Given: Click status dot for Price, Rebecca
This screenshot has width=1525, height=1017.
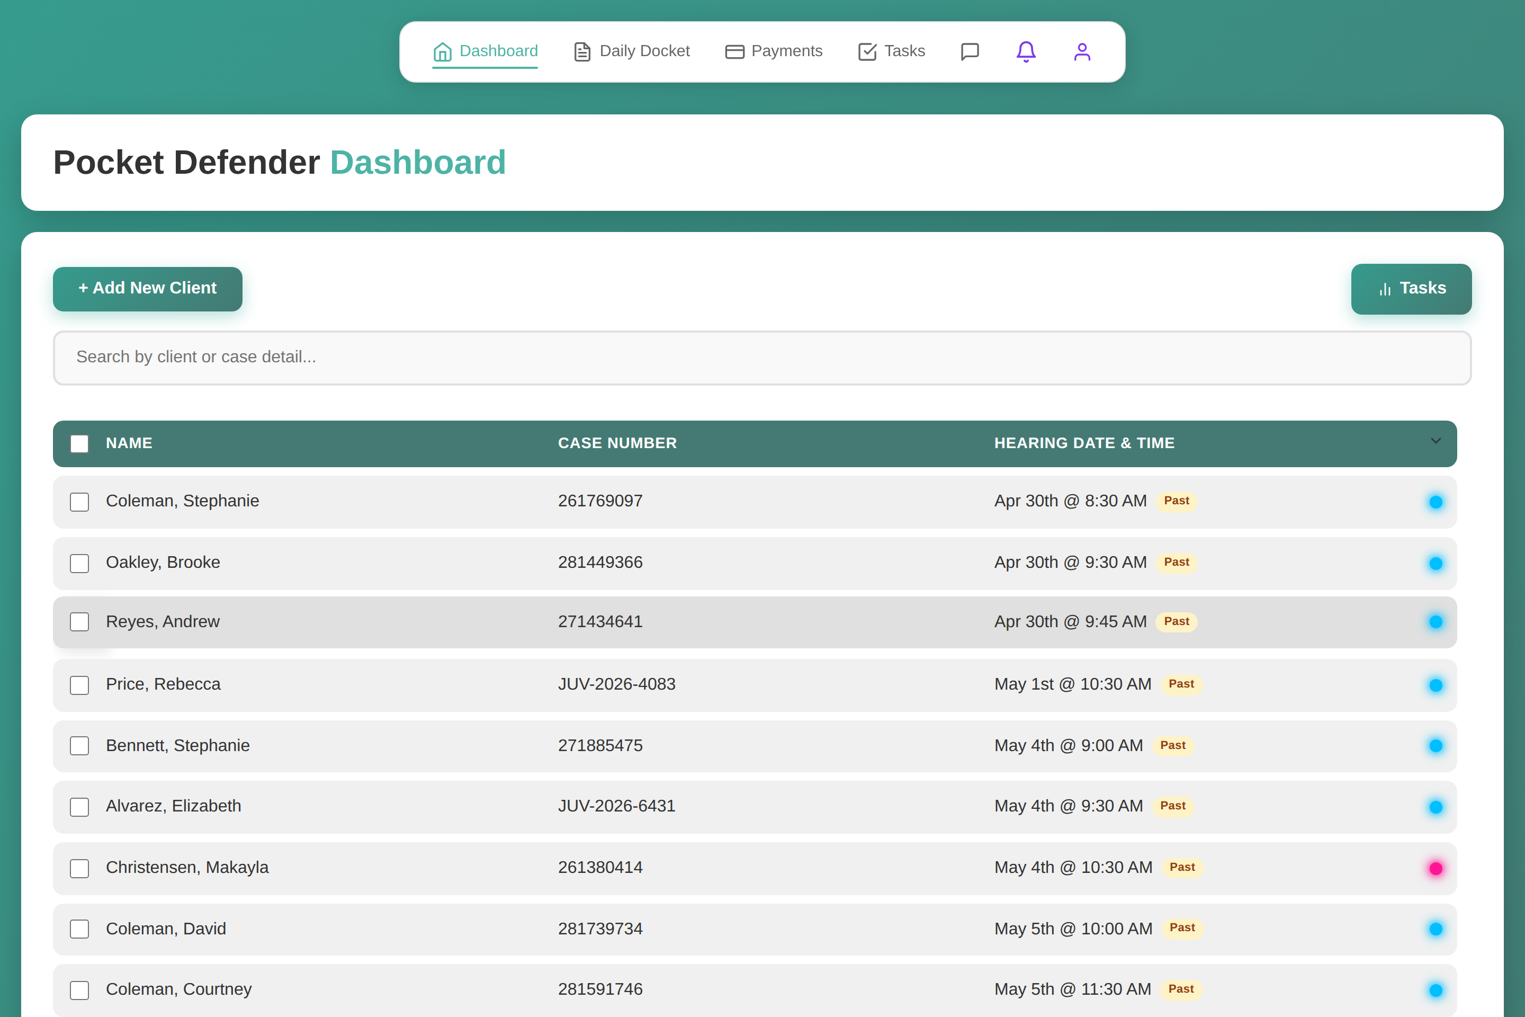Looking at the screenshot, I should click(x=1436, y=685).
